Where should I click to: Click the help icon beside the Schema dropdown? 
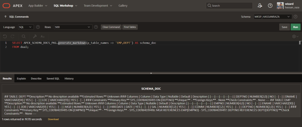click(296, 17)
